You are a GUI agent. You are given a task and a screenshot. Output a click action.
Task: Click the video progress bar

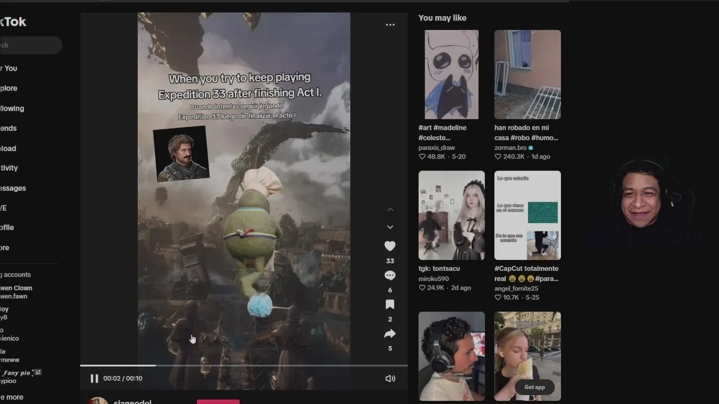pyautogui.click(x=244, y=366)
